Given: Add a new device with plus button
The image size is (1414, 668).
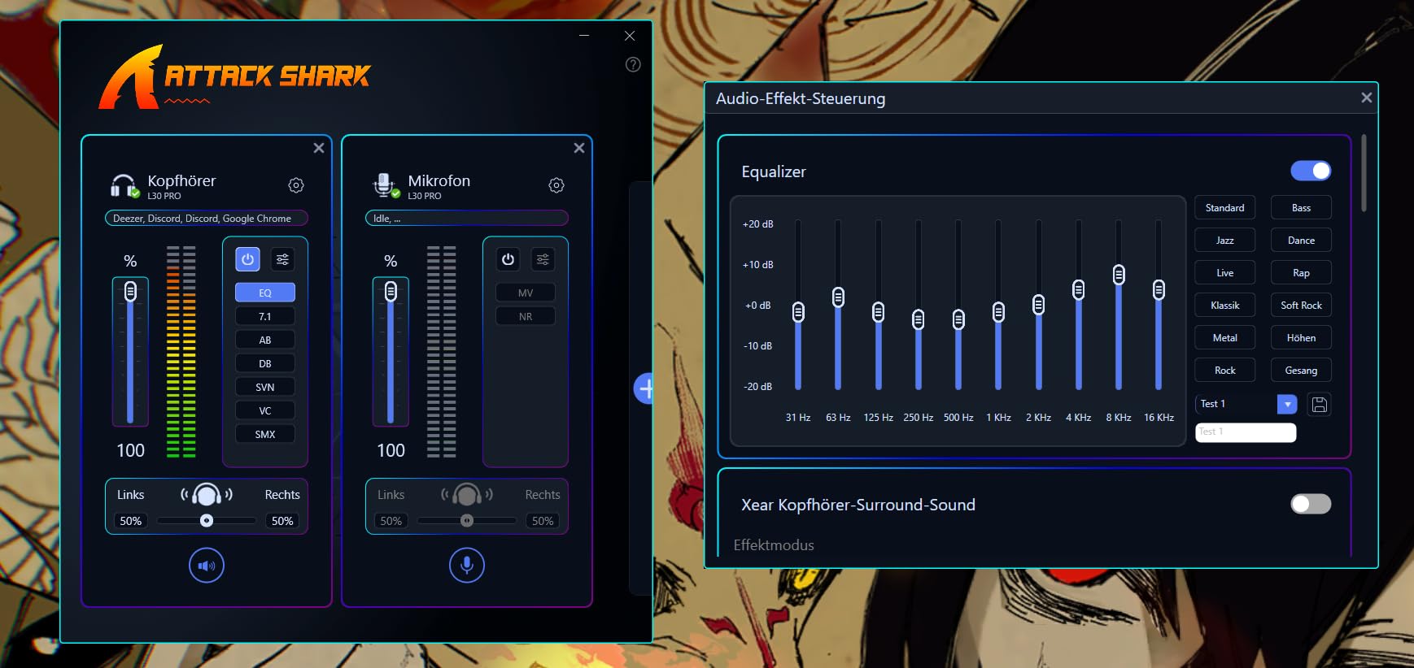Looking at the screenshot, I should click(x=644, y=388).
